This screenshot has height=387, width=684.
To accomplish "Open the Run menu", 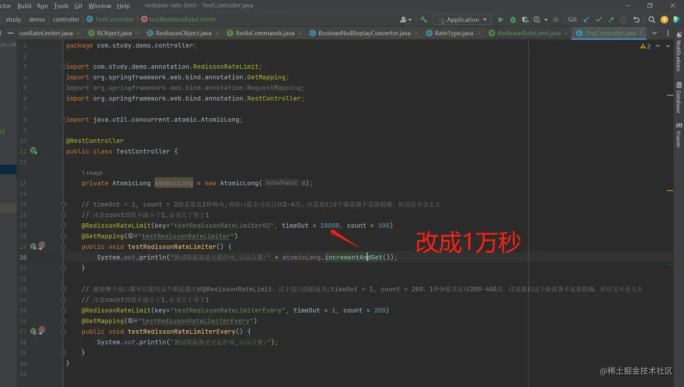I will click(x=42, y=5).
